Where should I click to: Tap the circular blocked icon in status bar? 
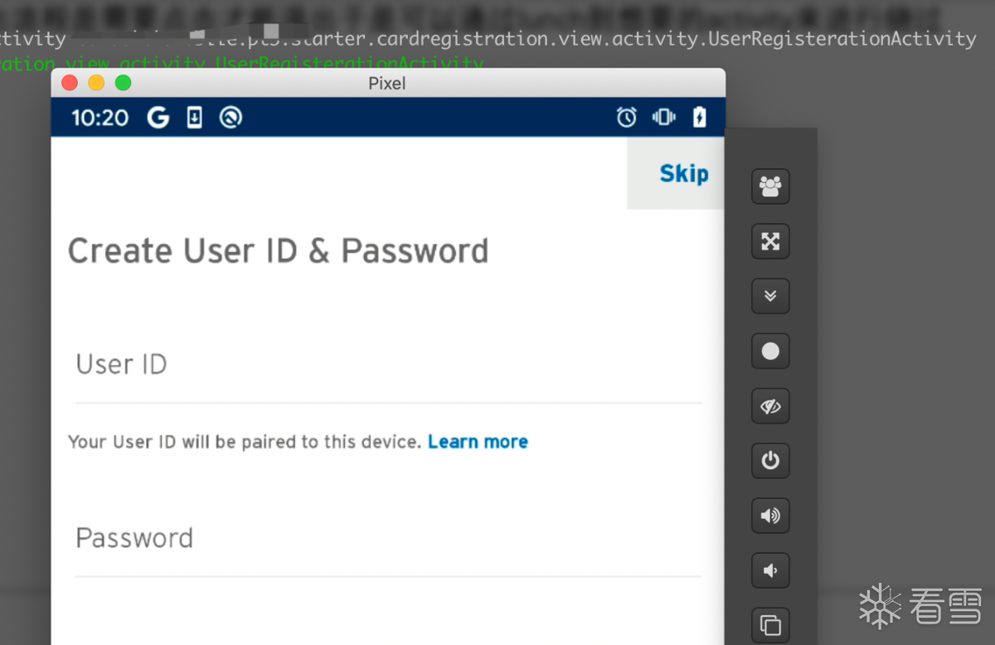(231, 118)
